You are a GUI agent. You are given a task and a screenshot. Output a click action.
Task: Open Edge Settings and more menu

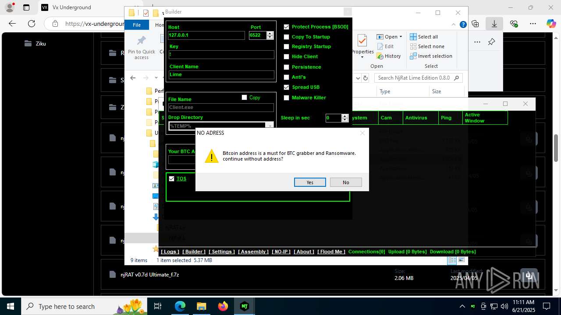click(x=533, y=24)
